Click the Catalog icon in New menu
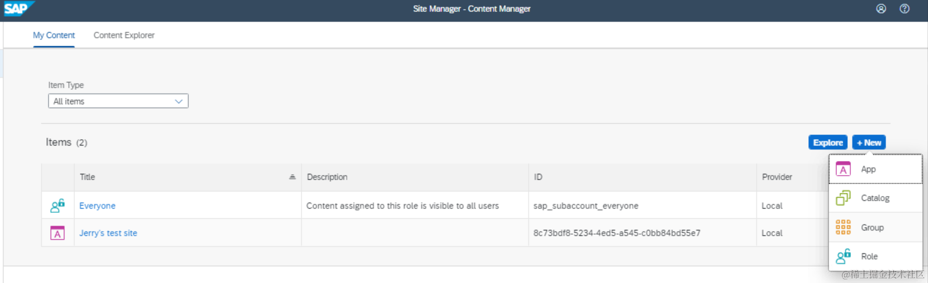This screenshot has height=283, width=928. click(843, 198)
